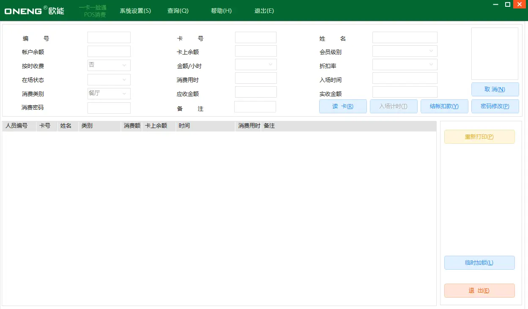Open the 帮助(H) help menu

pyautogui.click(x=220, y=11)
